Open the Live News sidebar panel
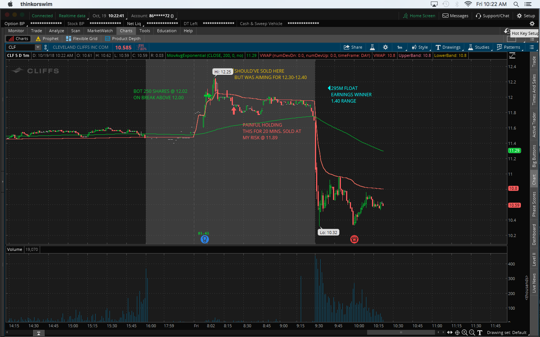 [534, 283]
